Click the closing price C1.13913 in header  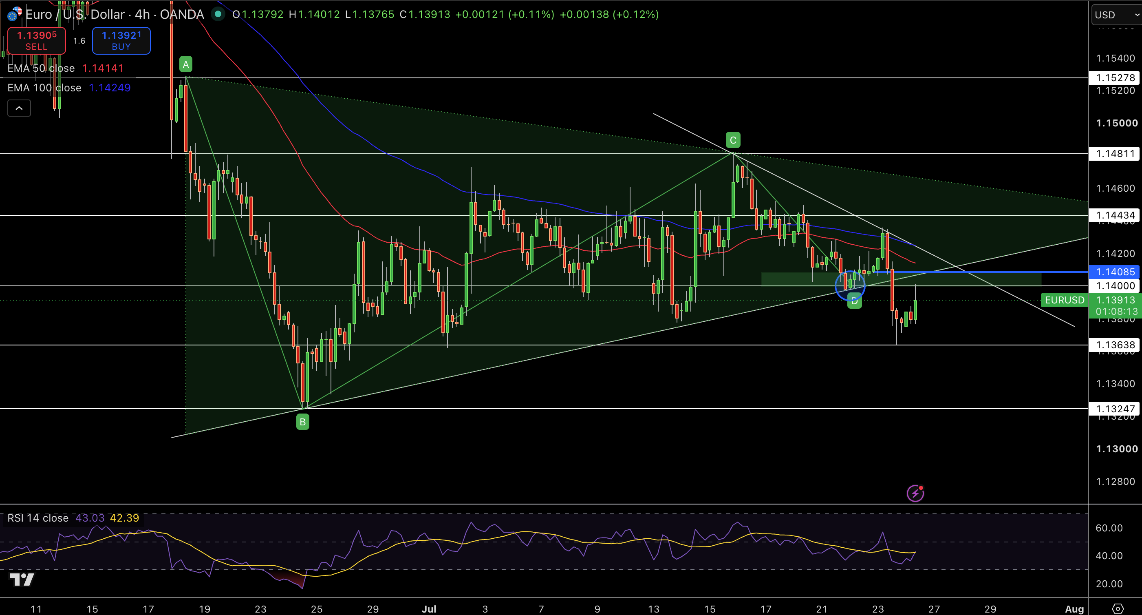[425, 14]
